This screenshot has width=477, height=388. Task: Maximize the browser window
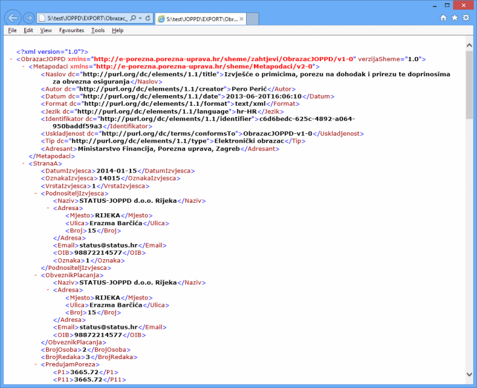point(447,5)
